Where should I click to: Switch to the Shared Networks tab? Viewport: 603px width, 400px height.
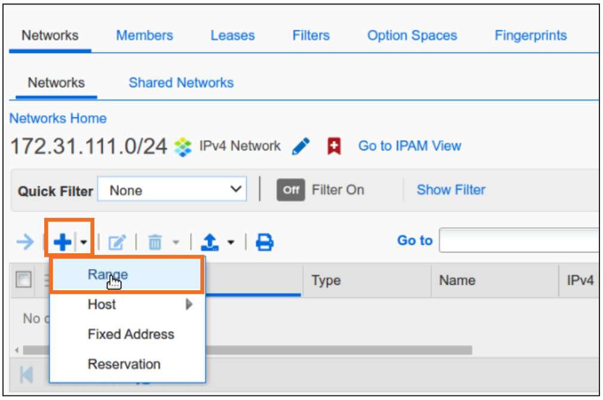tap(181, 82)
